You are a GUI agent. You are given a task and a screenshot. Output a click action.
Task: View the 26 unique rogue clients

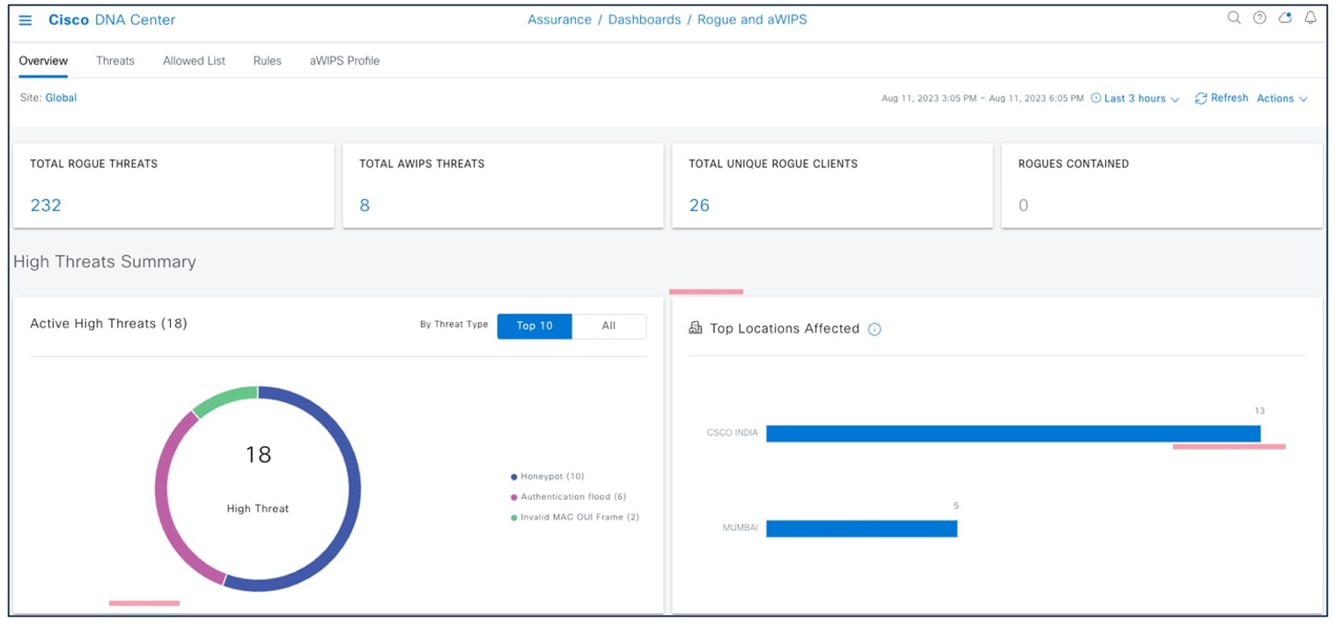(x=699, y=205)
